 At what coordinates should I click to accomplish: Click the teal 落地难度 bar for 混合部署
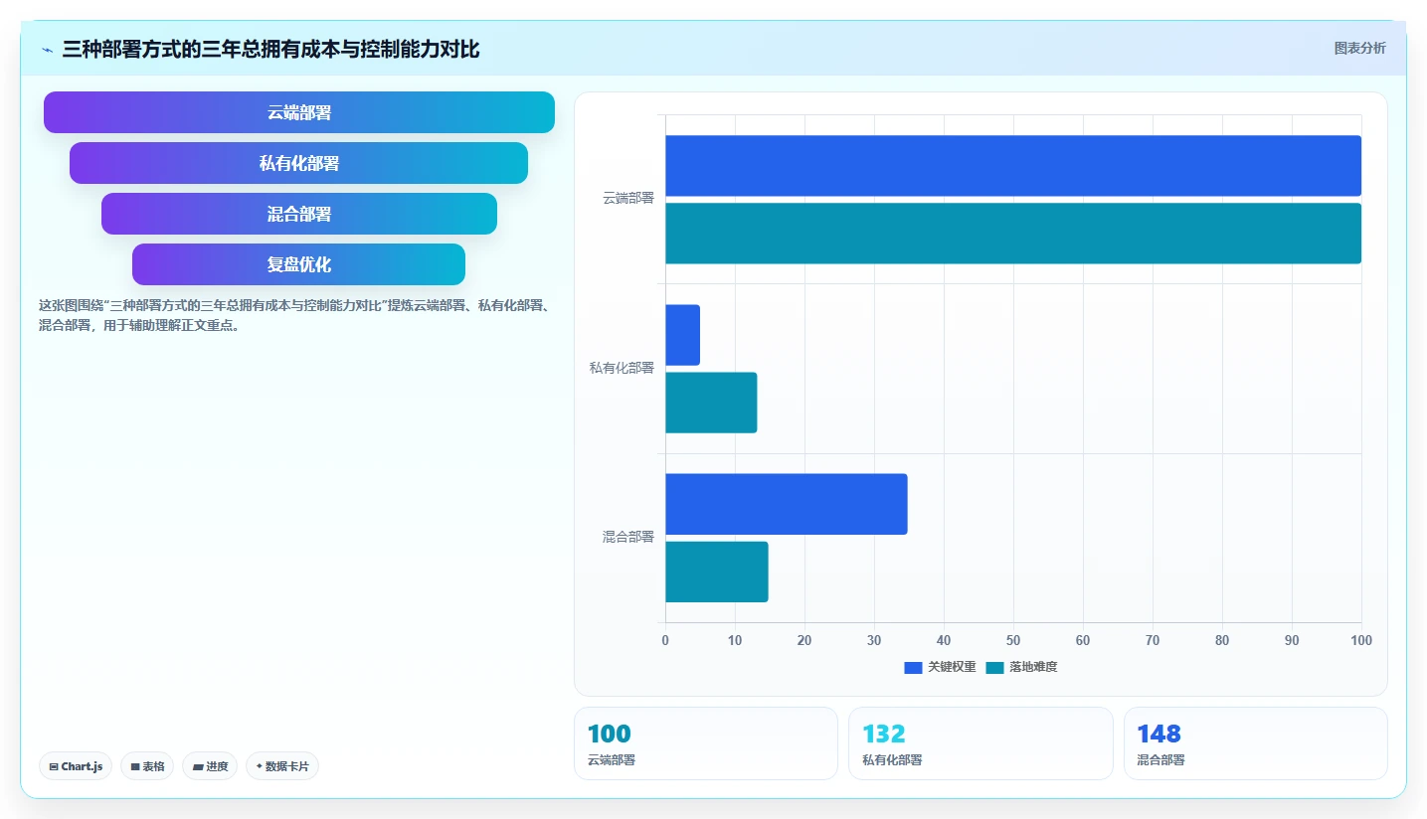pyautogui.click(x=717, y=572)
